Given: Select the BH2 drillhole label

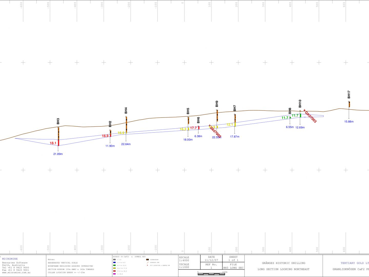Looking at the screenshot, I should [110, 124].
